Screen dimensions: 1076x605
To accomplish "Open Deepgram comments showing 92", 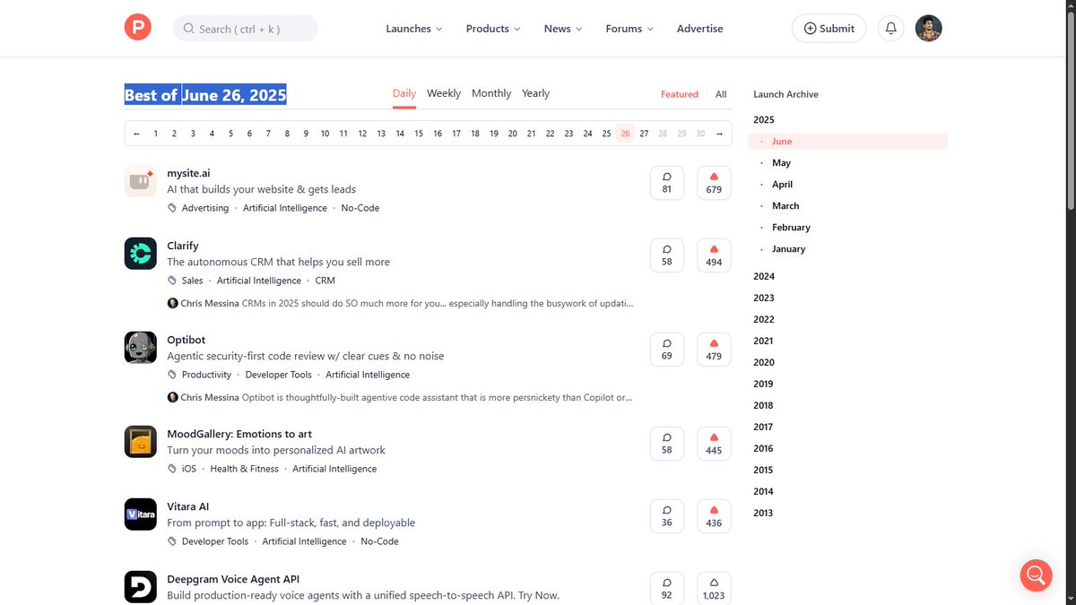I will [x=667, y=587].
